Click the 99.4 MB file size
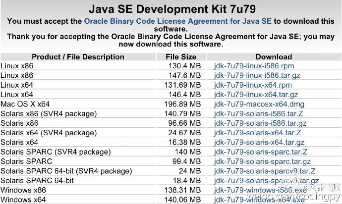Viewport: 342px width, 204px height. (x=186, y=161)
